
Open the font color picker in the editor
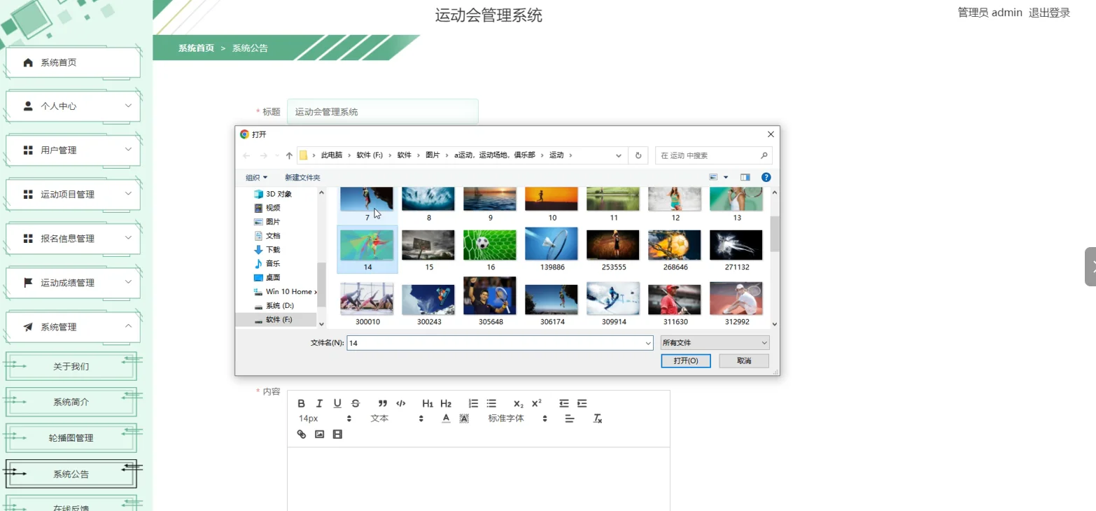coord(446,418)
